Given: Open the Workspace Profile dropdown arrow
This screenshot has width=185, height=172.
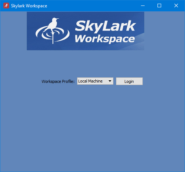Looking at the screenshot, I should 110,81.
